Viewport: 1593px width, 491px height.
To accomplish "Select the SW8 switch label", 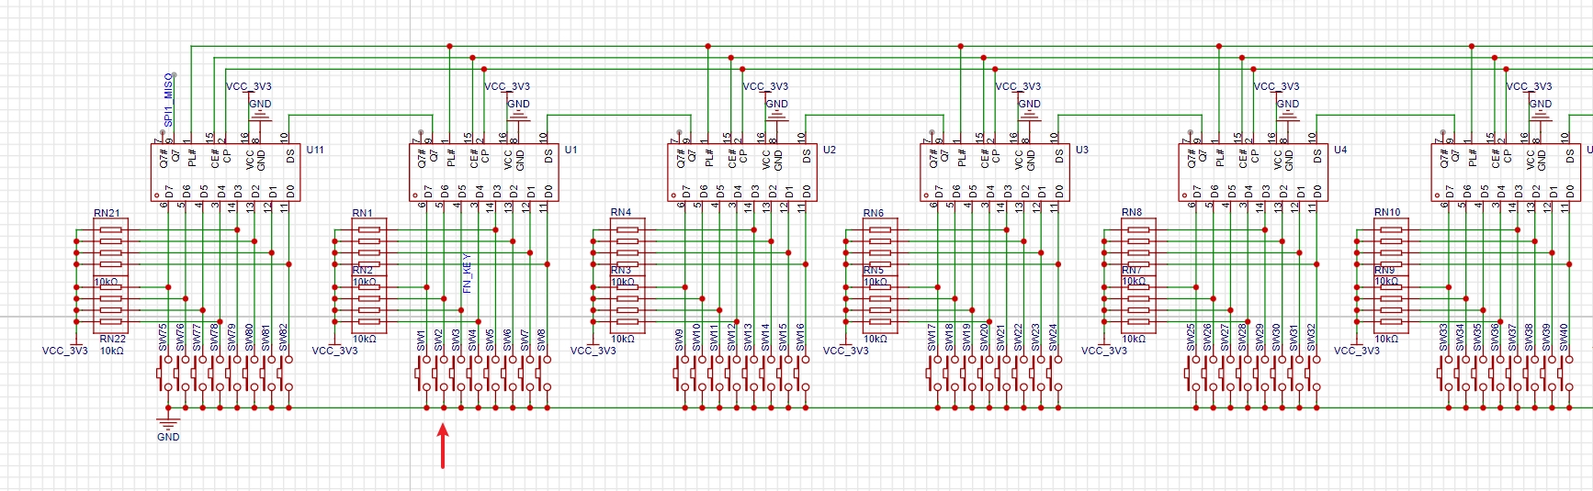I will coord(542,340).
